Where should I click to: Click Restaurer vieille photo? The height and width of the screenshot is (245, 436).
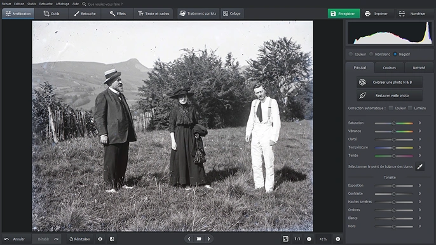(x=390, y=96)
